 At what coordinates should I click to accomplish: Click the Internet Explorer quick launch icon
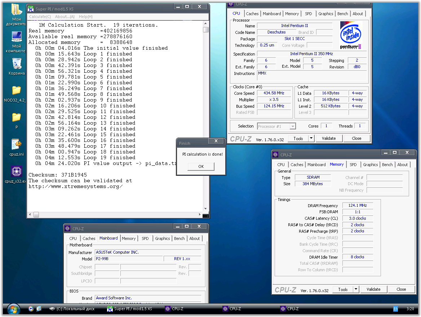(x=39, y=309)
